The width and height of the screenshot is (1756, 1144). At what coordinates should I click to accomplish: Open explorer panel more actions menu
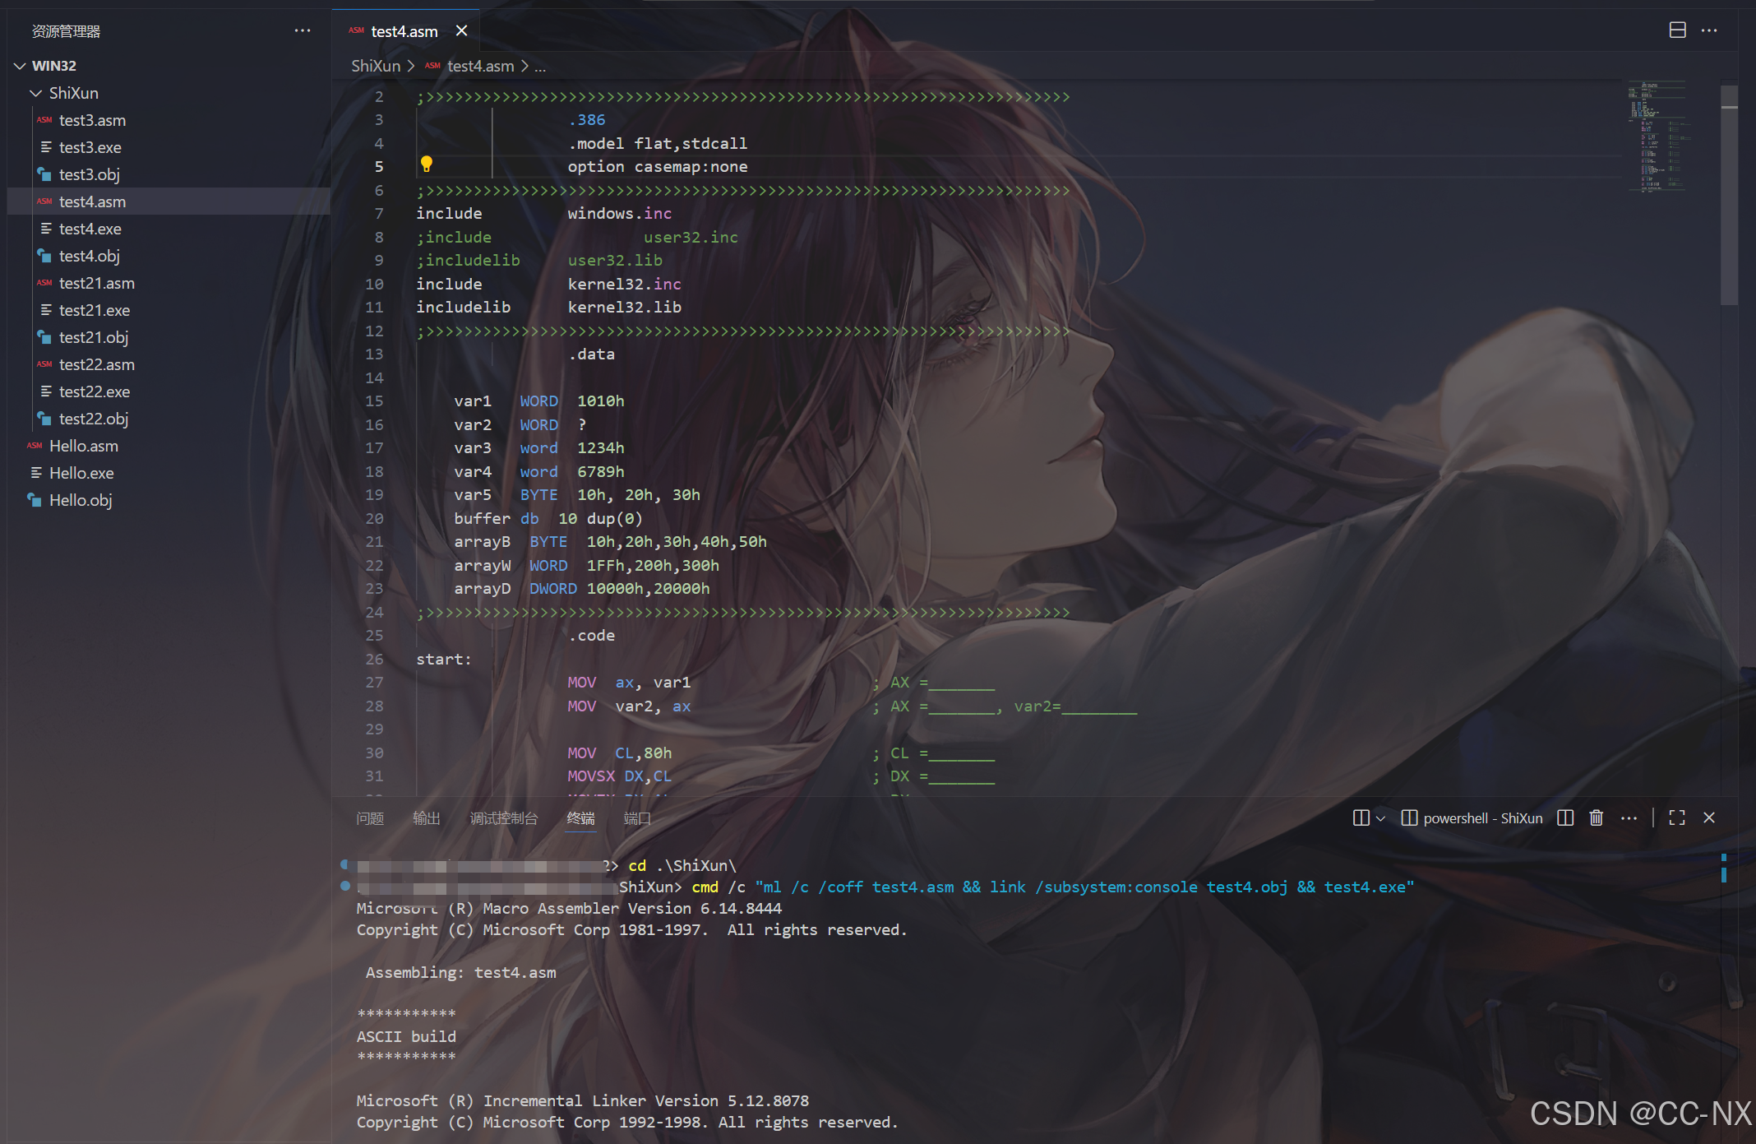pyautogui.click(x=303, y=31)
